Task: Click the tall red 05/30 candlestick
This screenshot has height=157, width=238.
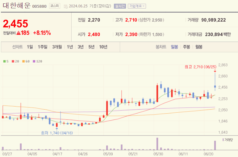Action: 157,93
